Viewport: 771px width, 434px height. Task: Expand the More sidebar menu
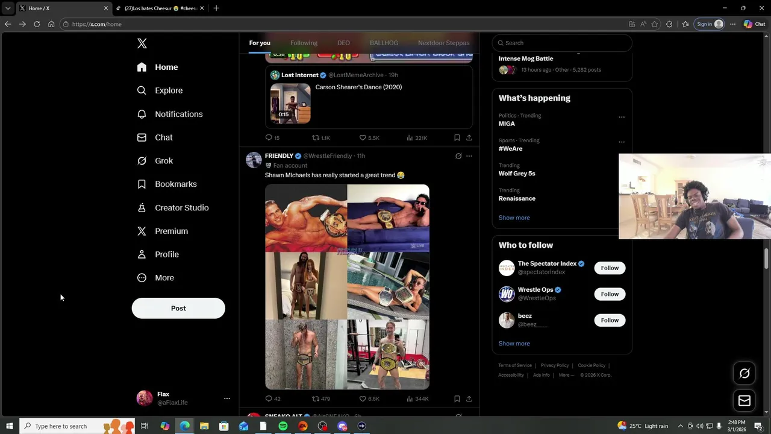pos(155,278)
